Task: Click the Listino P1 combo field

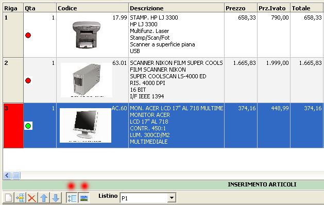Action: 148,198
